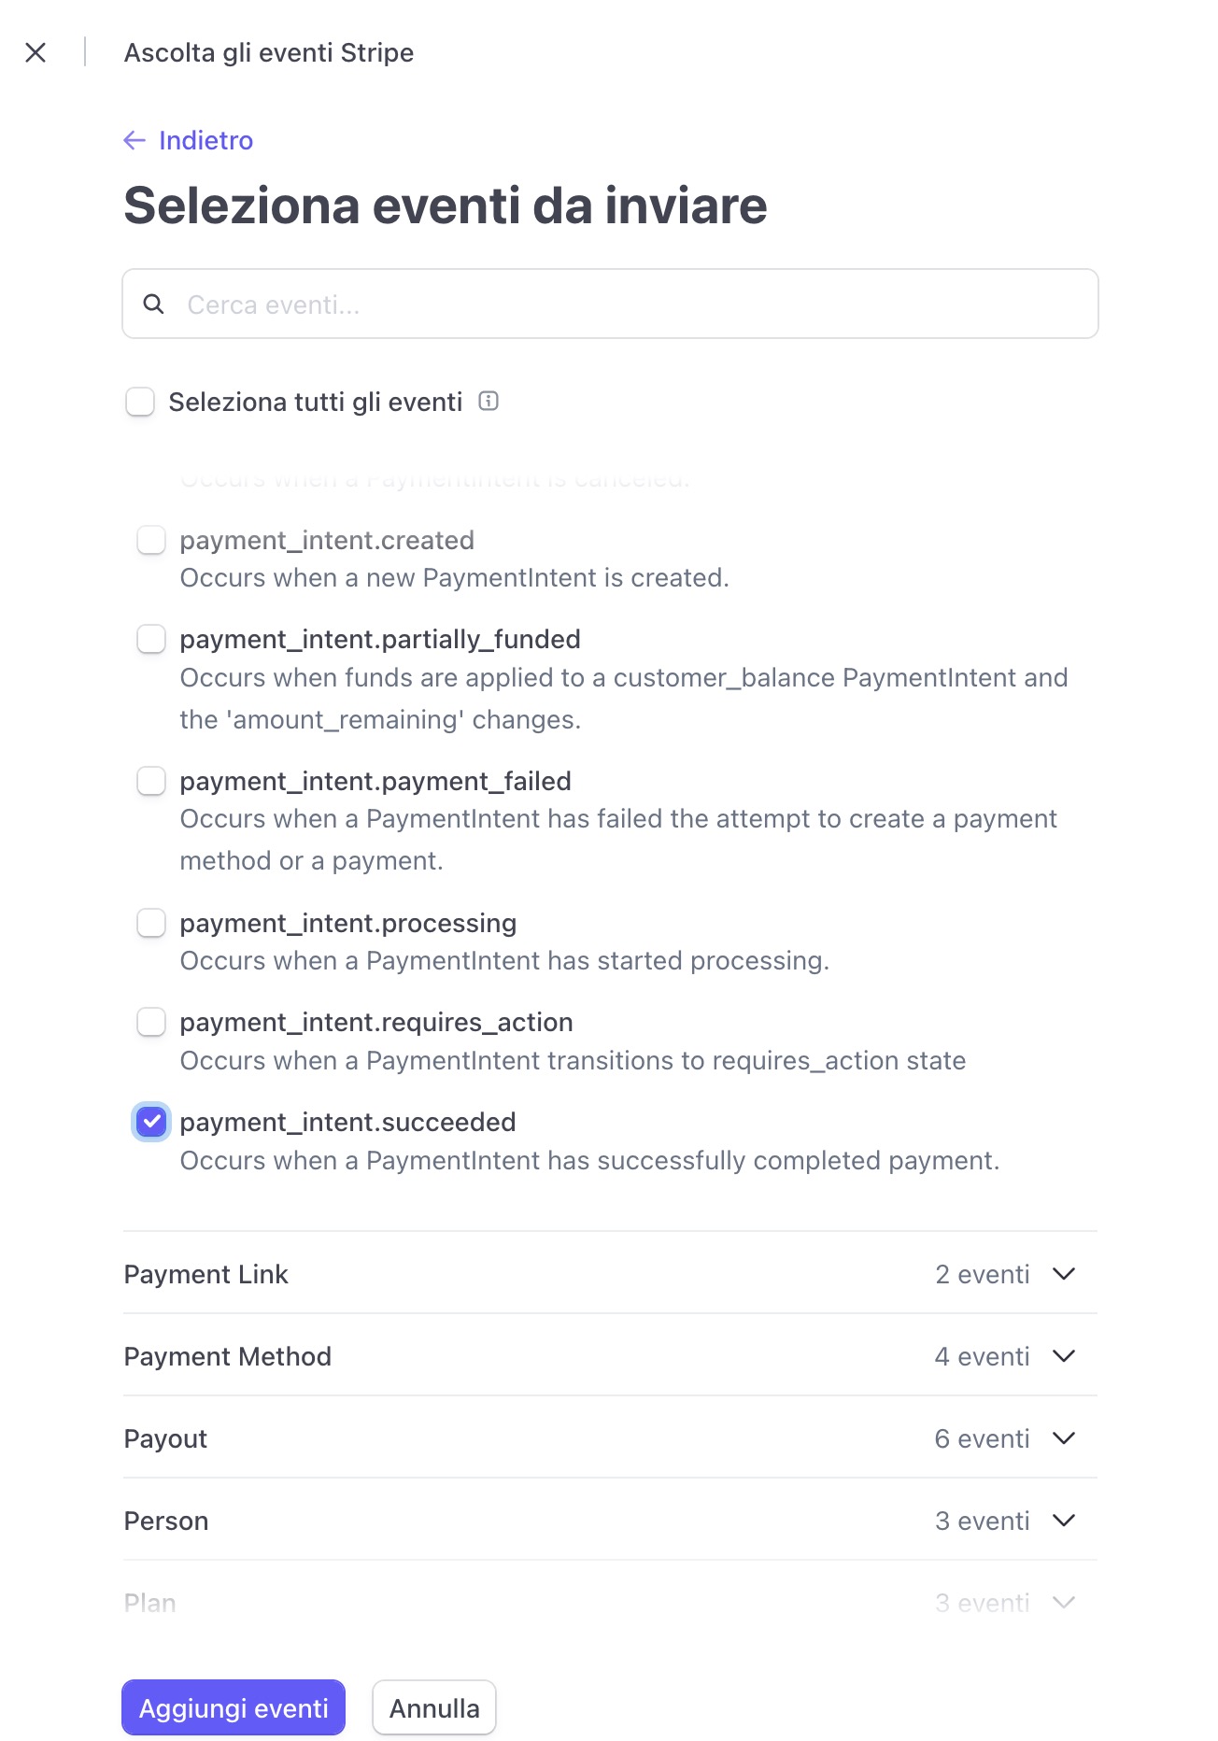
Task: Click the magnifier icon in search box
Action: tap(153, 304)
